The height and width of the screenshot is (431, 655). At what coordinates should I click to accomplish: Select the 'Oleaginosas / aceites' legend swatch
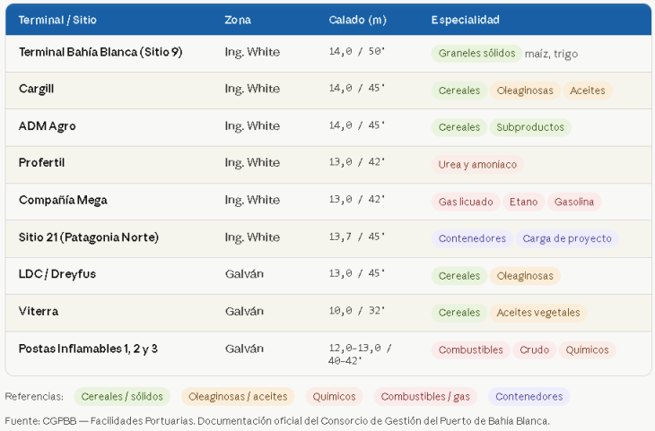coord(238,396)
